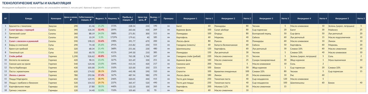
Task: Select the 'Сыр фета' ingredient cell
Action: pyautogui.click(x=304, y=34)
